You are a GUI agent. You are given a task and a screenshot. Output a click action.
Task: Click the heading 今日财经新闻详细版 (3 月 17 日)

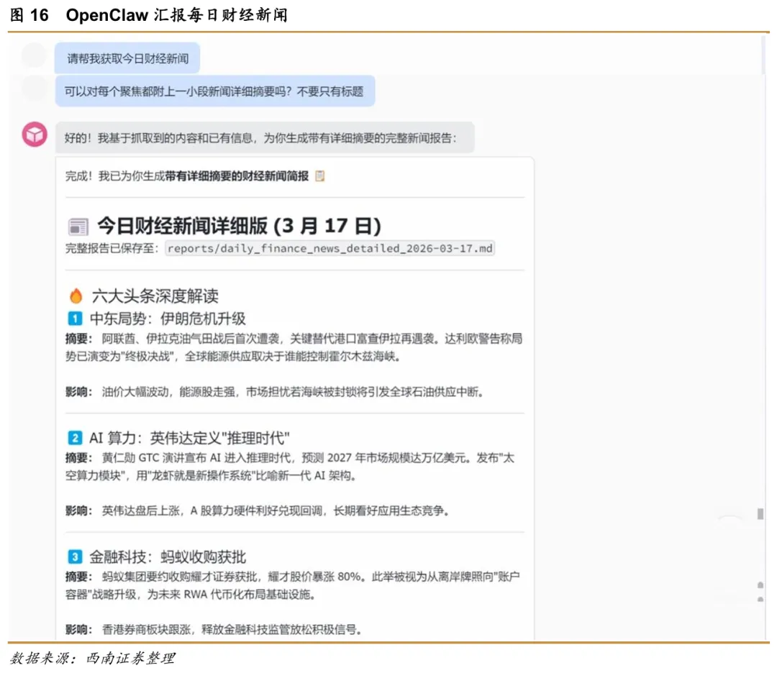[239, 226]
